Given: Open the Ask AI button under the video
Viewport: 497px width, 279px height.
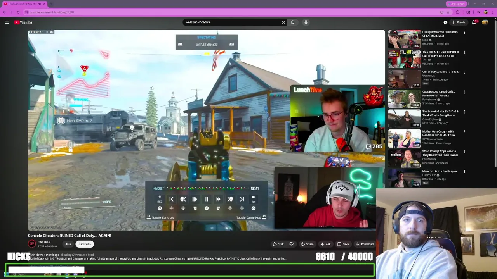Looking at the screenshot, I should pyautogui.click(x=325, y=244).
